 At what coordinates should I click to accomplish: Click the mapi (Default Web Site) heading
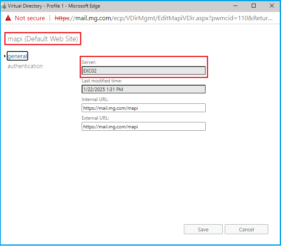click(44, 39)
